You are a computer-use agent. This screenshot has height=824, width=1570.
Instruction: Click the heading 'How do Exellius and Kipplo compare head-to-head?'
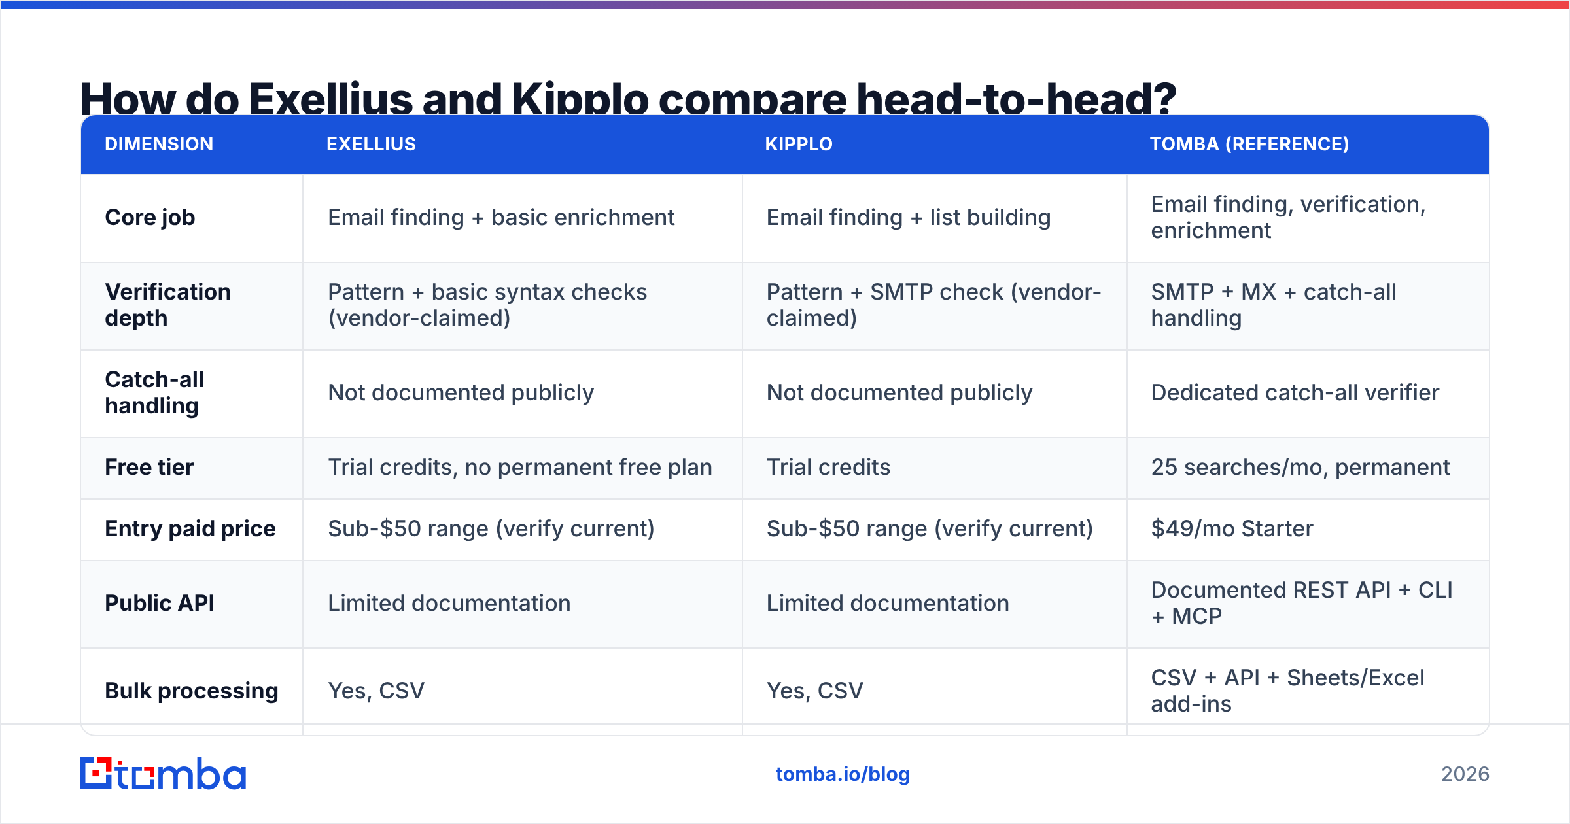[628, 98]
